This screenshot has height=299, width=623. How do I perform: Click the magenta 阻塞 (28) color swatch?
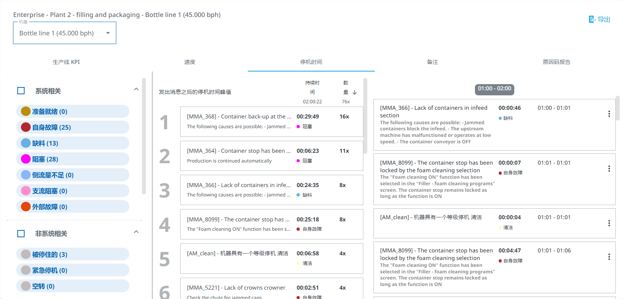tap(26, 159)
